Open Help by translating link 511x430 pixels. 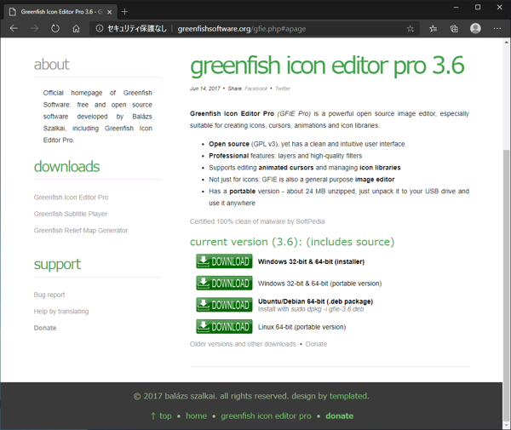click(61, 312)
